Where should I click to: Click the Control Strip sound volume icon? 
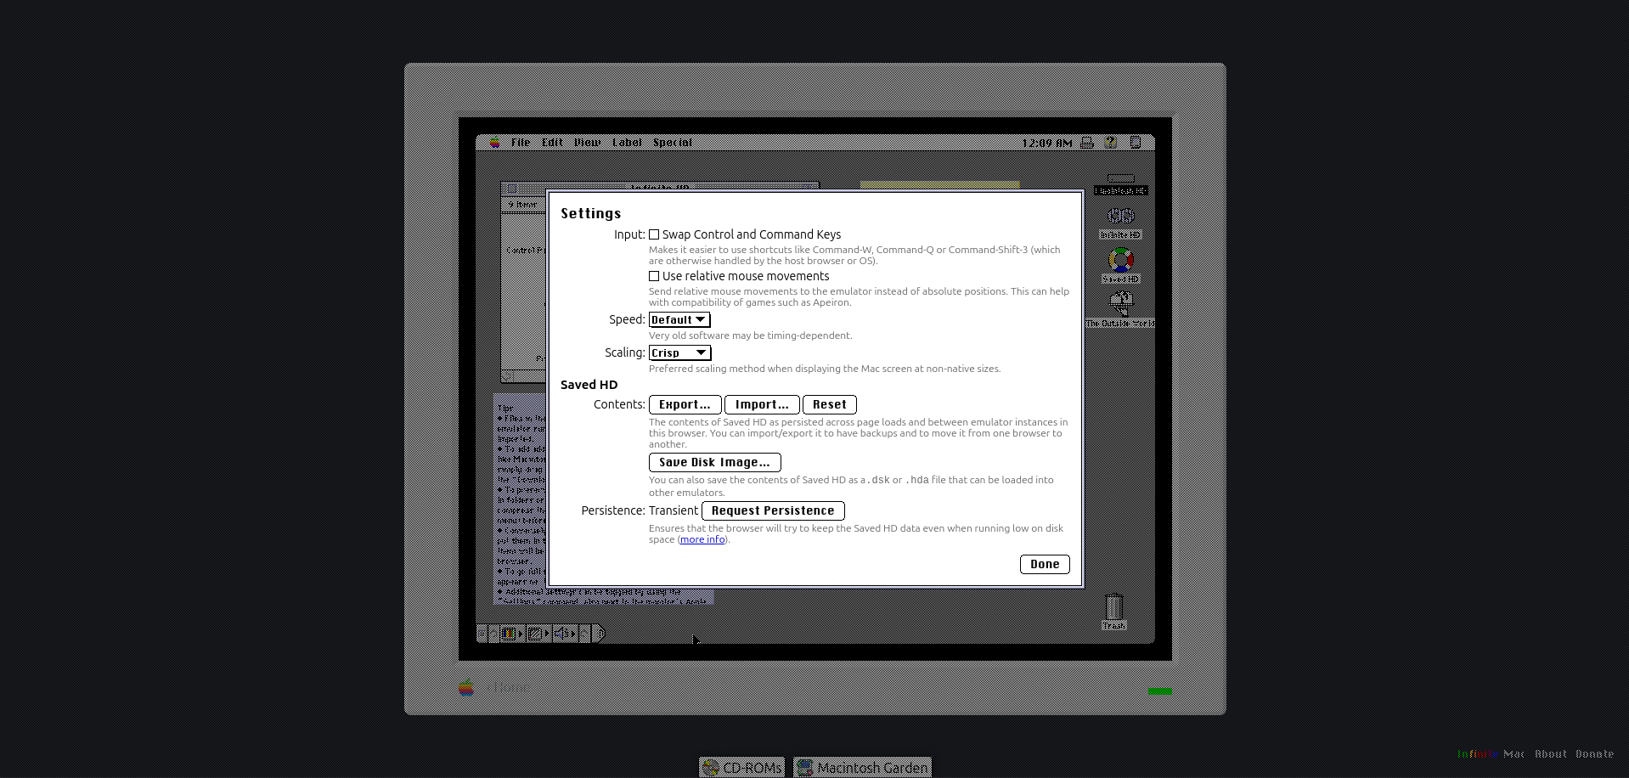point(563,634)
